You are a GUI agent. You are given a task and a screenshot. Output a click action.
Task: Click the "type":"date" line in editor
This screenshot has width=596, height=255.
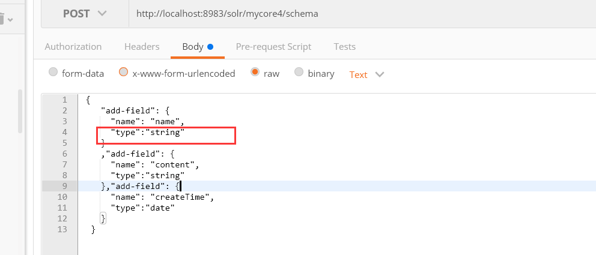click(142, 208)
